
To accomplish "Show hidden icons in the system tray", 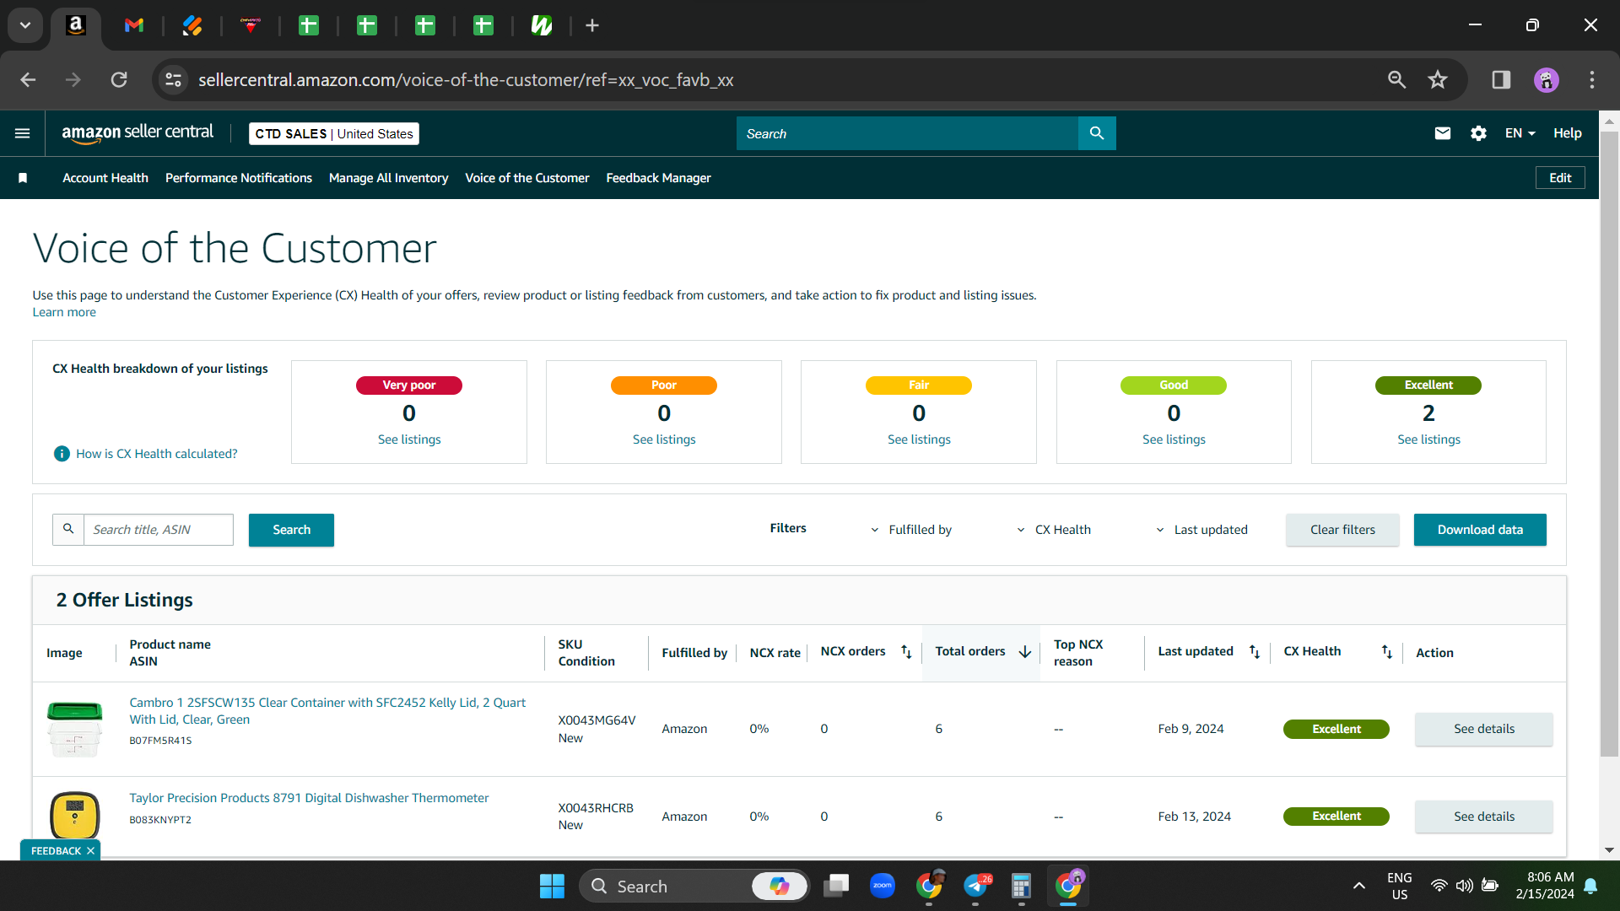I will (x=1358, y=886).
